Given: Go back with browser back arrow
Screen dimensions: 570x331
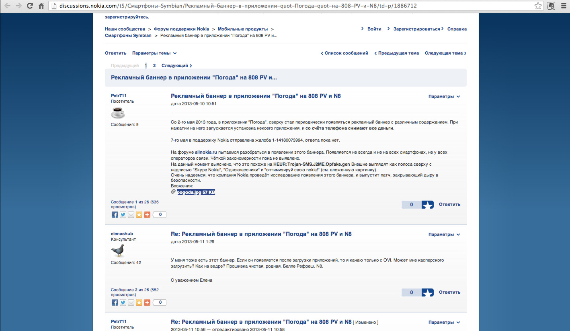Looking at the screenshot, I should [x=7, y=6].
